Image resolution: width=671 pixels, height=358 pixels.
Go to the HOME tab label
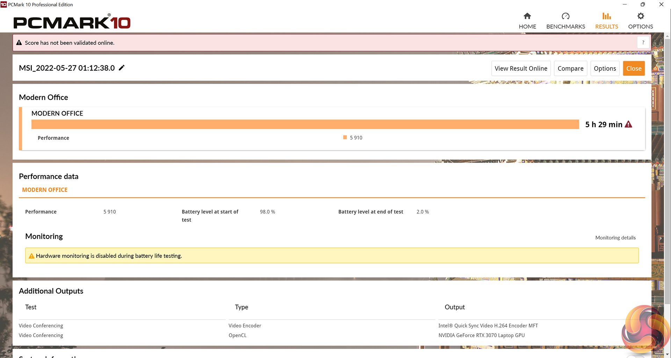tap(527, 27)
